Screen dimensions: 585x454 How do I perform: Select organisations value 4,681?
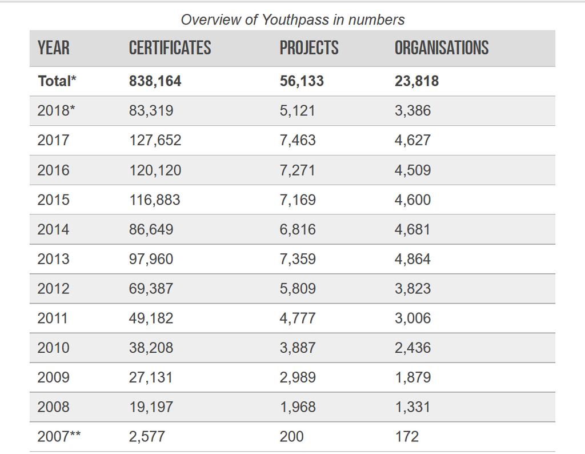[x=412, y=229]
